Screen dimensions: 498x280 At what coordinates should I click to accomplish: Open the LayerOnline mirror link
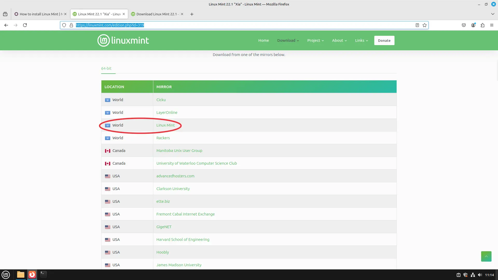167,113
